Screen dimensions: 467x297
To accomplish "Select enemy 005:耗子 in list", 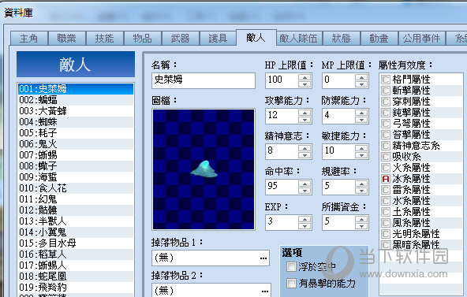I will (x=76, y=133).
